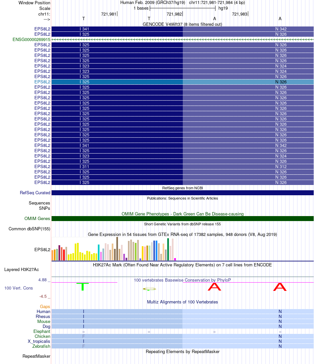Click amino acid F in the Chicken row
The image size is (314, 364).
(x=84, y=337)
